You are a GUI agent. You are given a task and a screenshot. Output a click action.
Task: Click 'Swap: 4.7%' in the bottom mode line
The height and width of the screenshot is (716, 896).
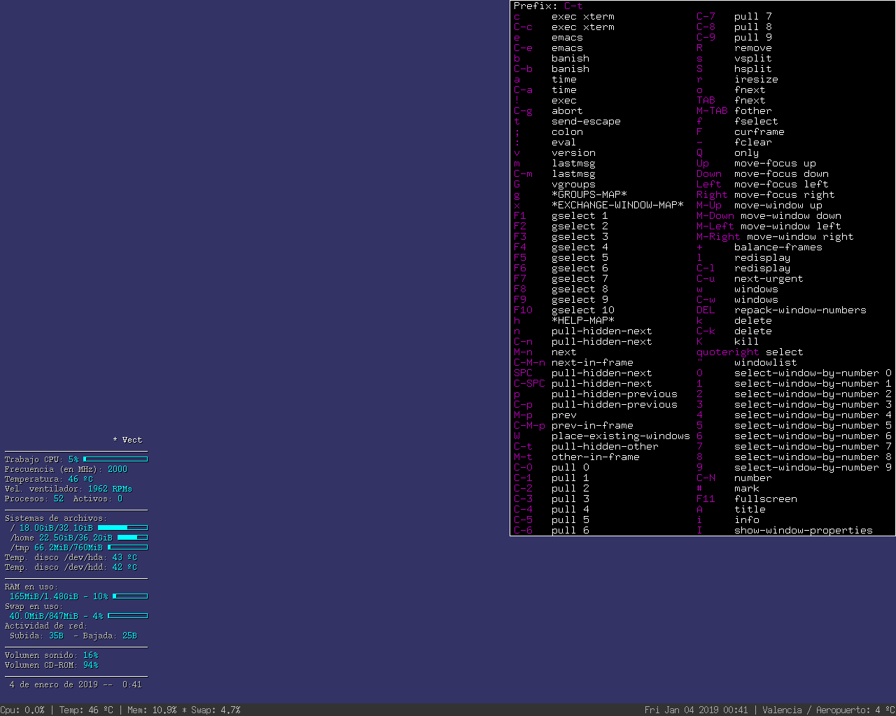pos(216,710)
